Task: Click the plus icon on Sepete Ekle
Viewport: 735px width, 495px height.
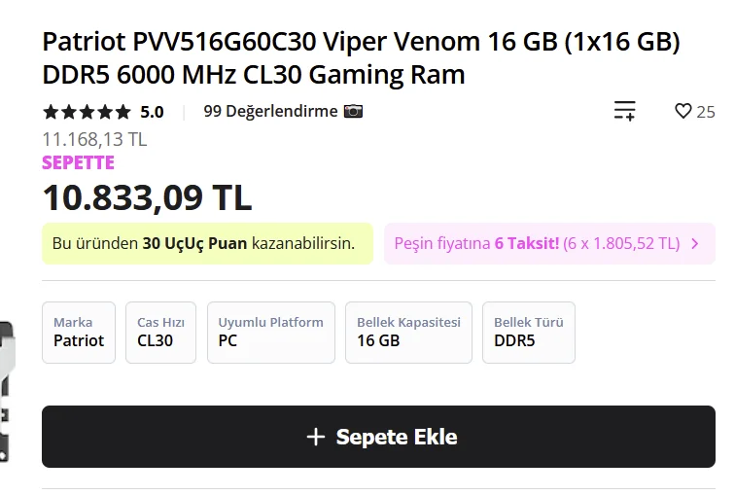Action: (x=315, y=437)
